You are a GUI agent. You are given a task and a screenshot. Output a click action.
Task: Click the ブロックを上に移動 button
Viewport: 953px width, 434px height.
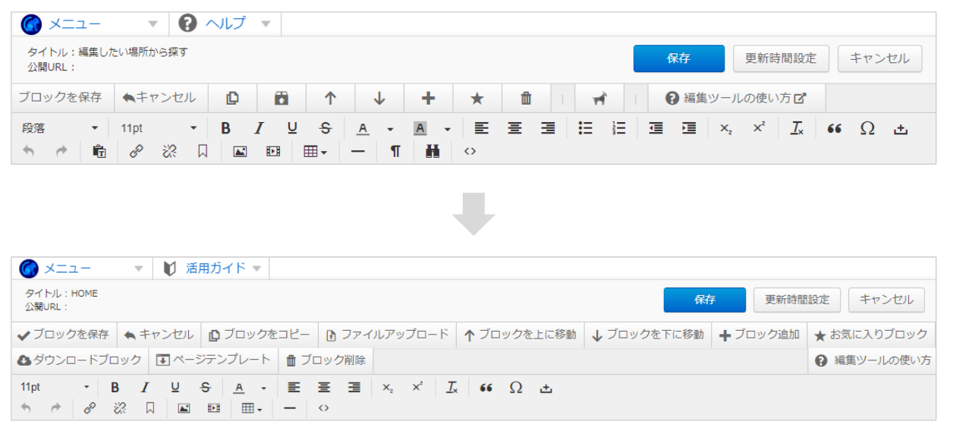click(520, 335)
